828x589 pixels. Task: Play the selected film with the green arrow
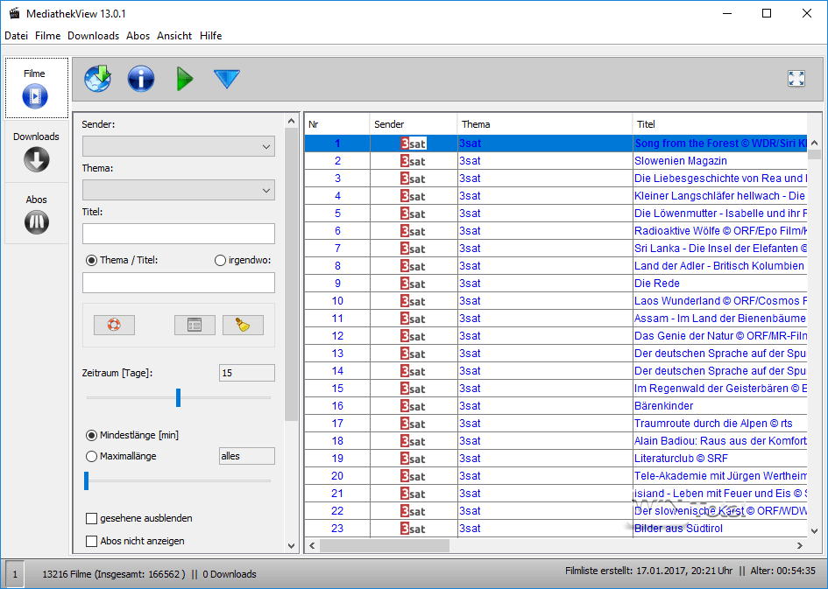pos(184,79)
